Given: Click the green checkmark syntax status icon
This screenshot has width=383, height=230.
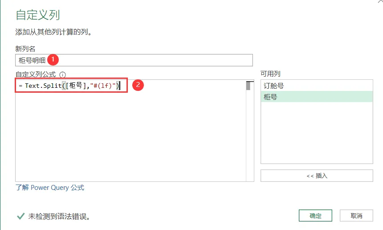Looking at the screenshot, I should [21, 216].
